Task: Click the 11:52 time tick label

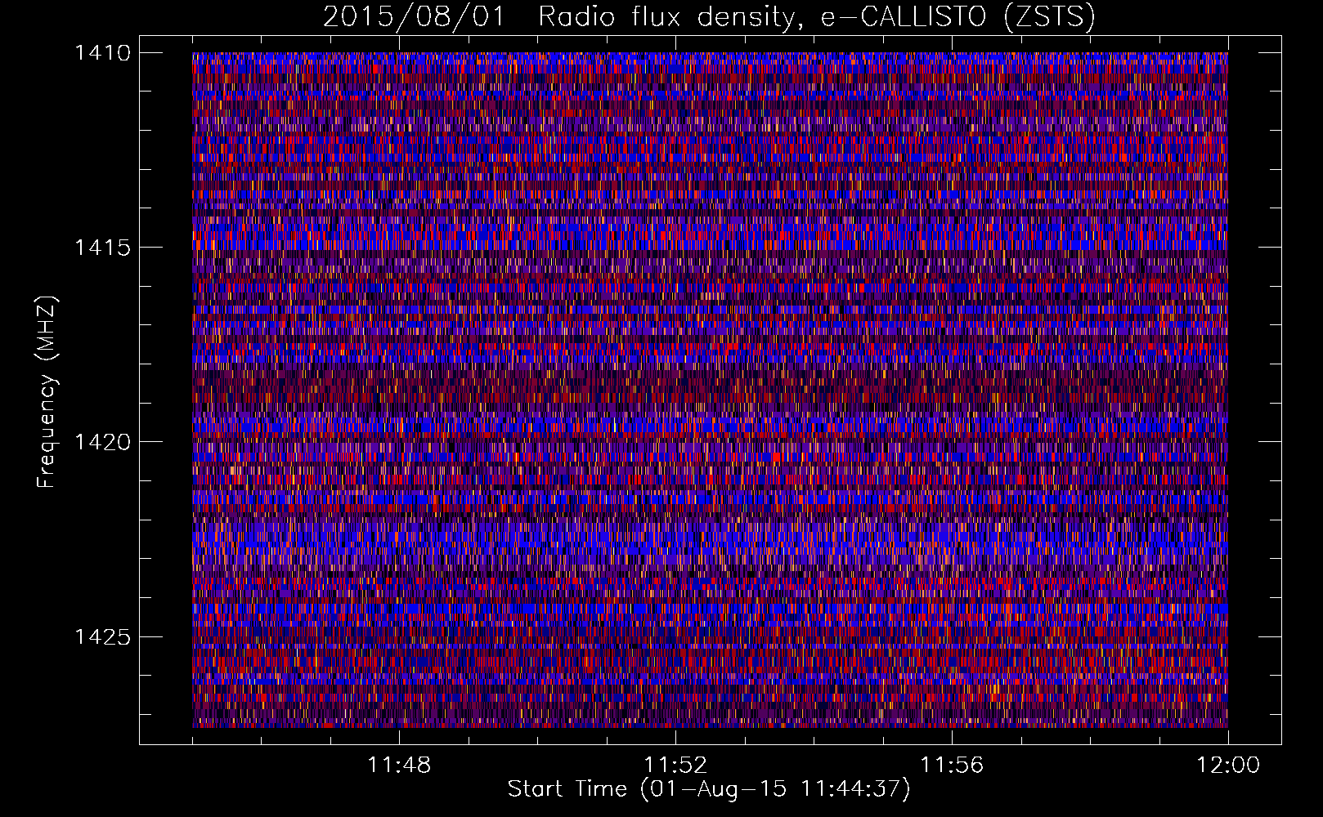Action: tap(675, 766)
